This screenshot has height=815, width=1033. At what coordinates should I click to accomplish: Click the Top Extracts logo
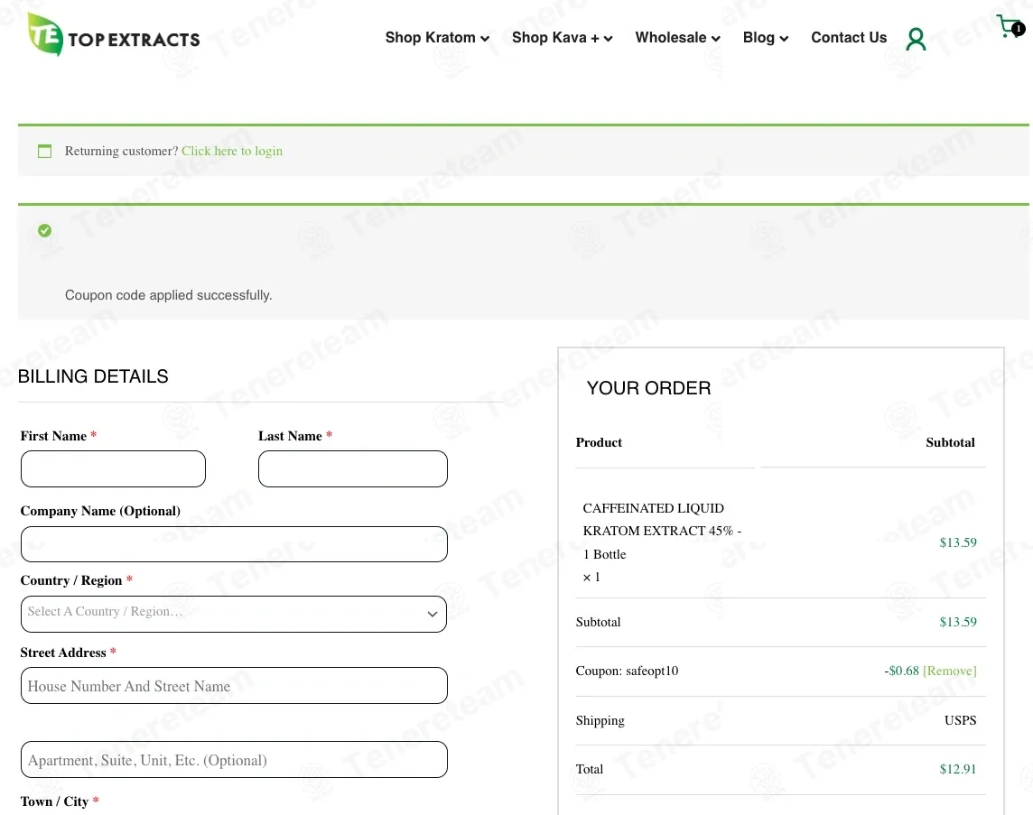pyautogui.click(x=114, y=36)
